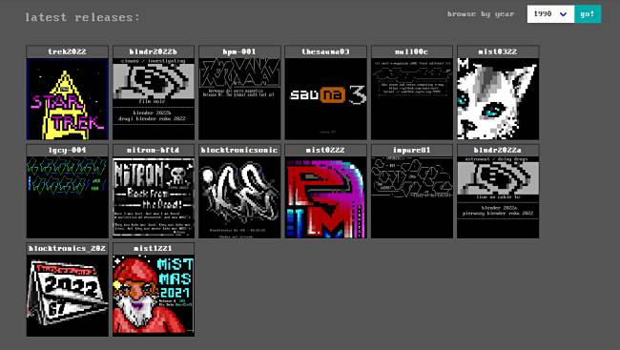Screen dimensions: 620x350
Task: Click the mist0322 title link
Action: pyautogui.click(x=498, y=51)
